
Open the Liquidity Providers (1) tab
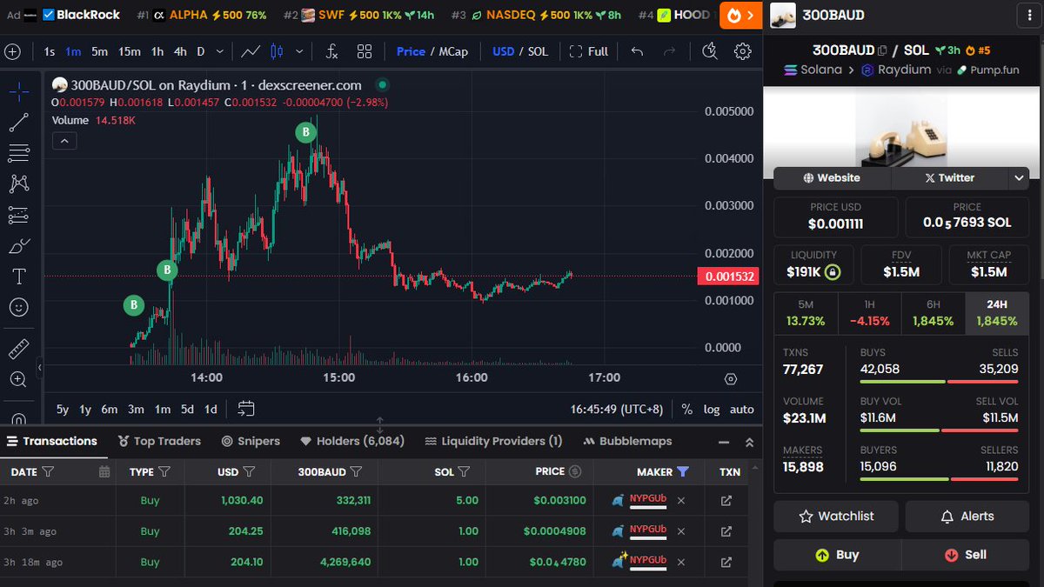[493, 441]
